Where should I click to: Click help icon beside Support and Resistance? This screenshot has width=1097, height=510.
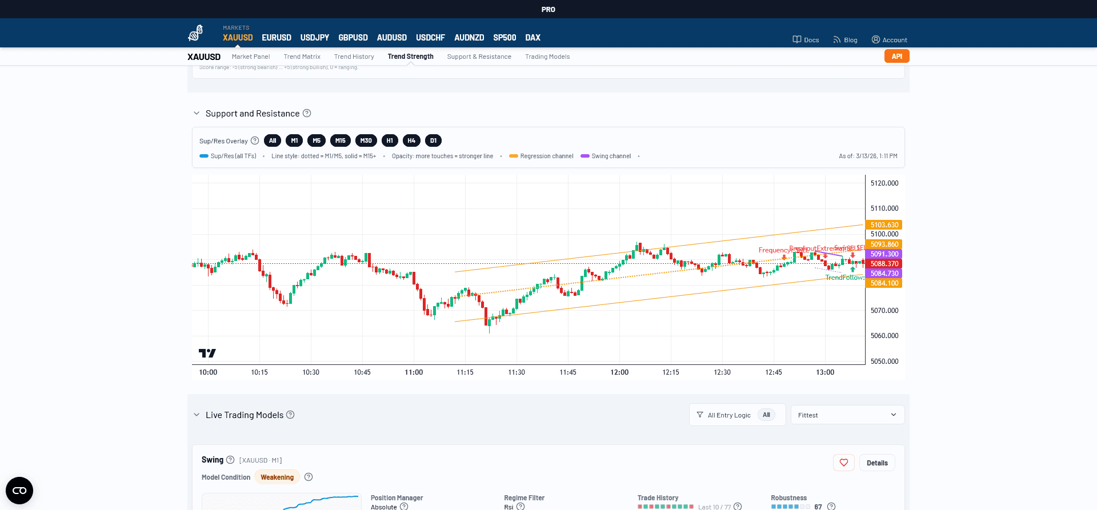(307, 113)
